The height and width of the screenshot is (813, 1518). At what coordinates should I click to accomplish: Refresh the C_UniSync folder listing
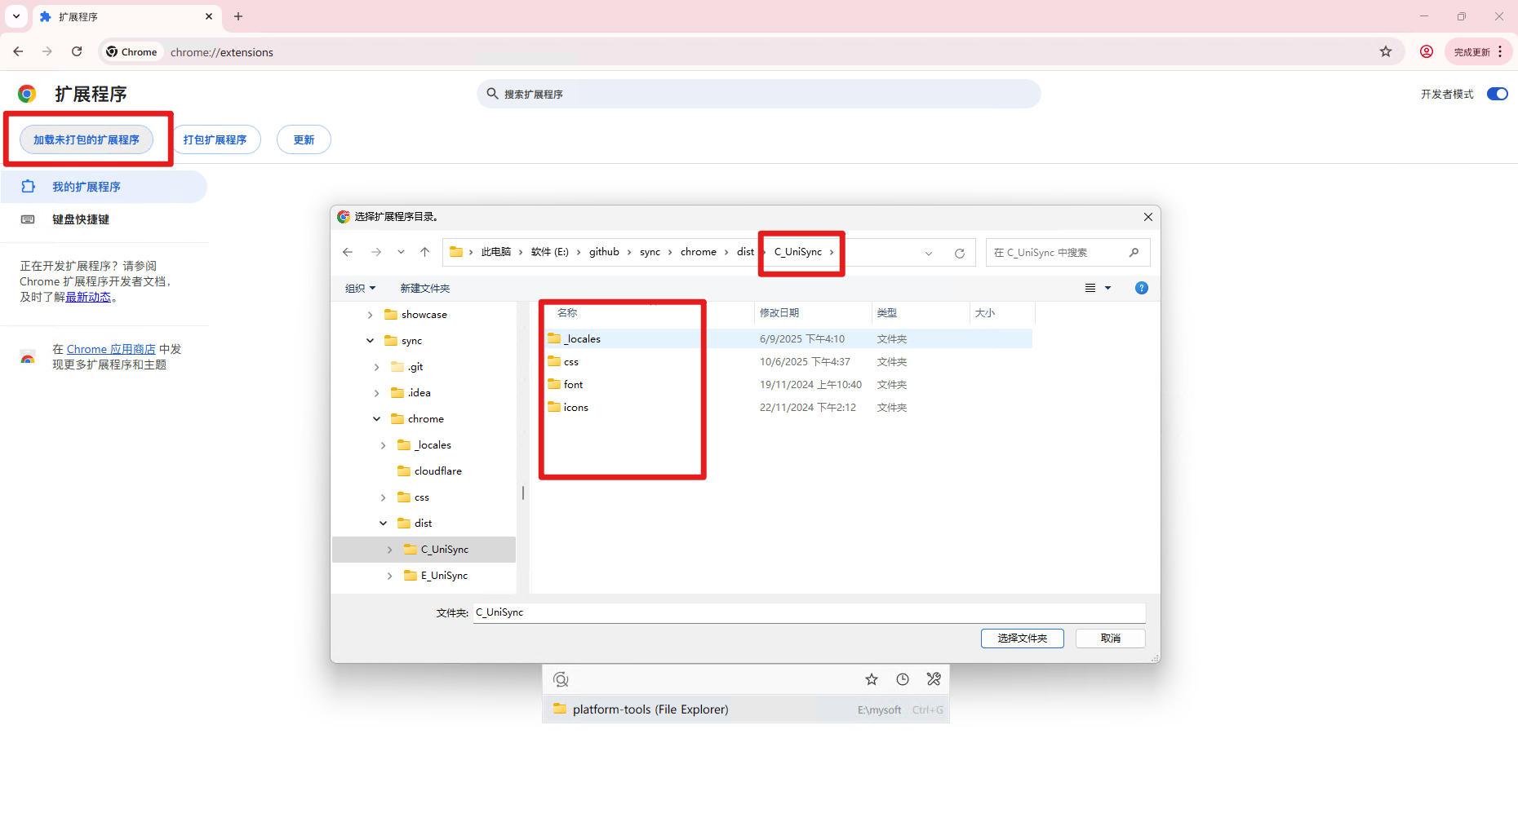tap(959, 253)
